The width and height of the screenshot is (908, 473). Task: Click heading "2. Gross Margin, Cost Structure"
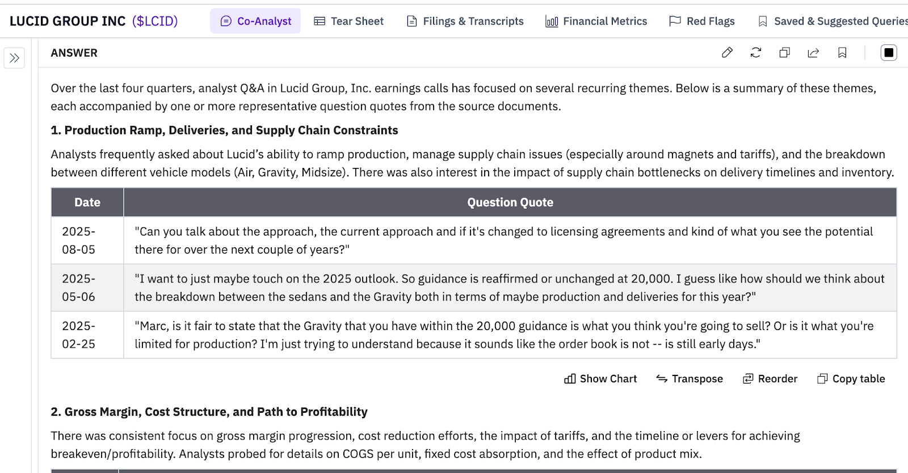click(209, 412)
